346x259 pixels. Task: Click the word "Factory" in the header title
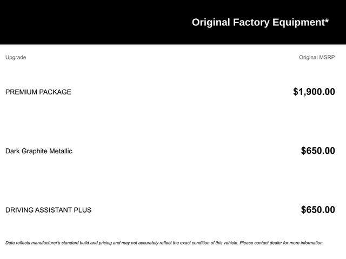(x=250, y=22)
